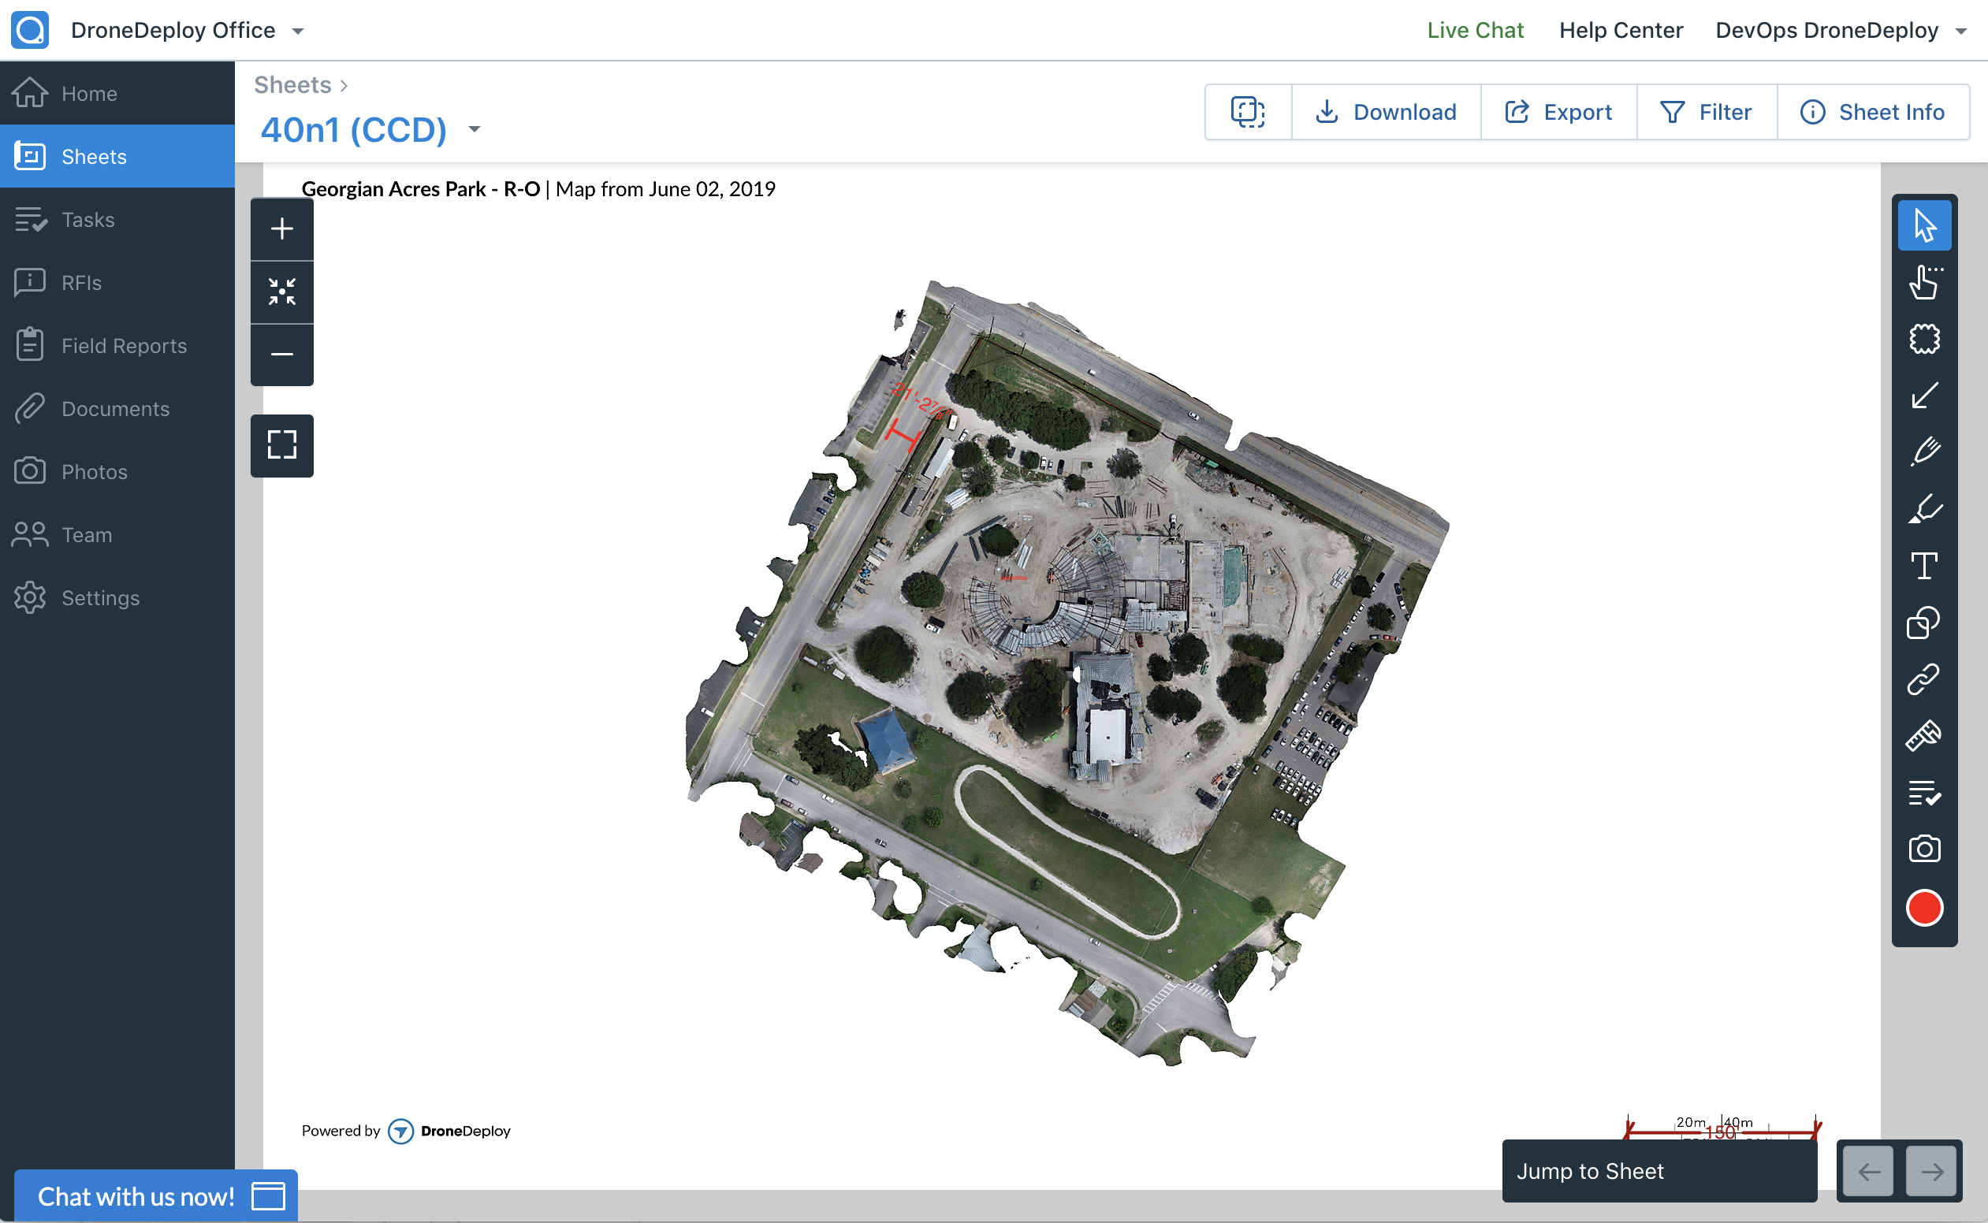Open the red color swatch picker
Image resolution: width=1988 pixels, height=1223 pixels.
[1924, 908]
